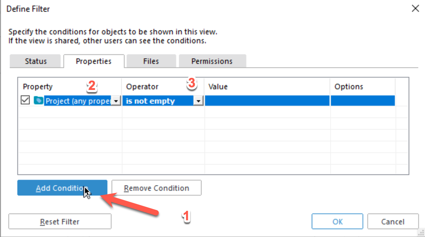Viewport: 425px width, 237px height.
Task: Go to the Permissions tab
Action: pos(212,61)
